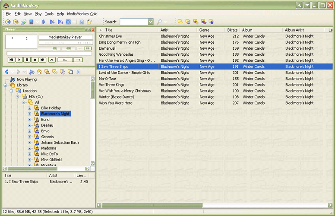The height and width of the screenshot is (216, 335).
Task: Click the tree panel scroll-down arrow
Action: [92, 163]
